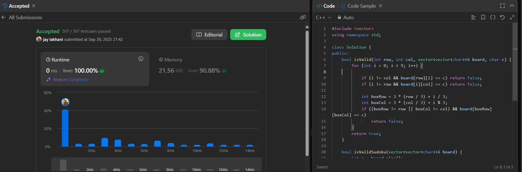522x172 pixels.
Task: Click the 'class Solution {' line
Action: tap(351, 47)
